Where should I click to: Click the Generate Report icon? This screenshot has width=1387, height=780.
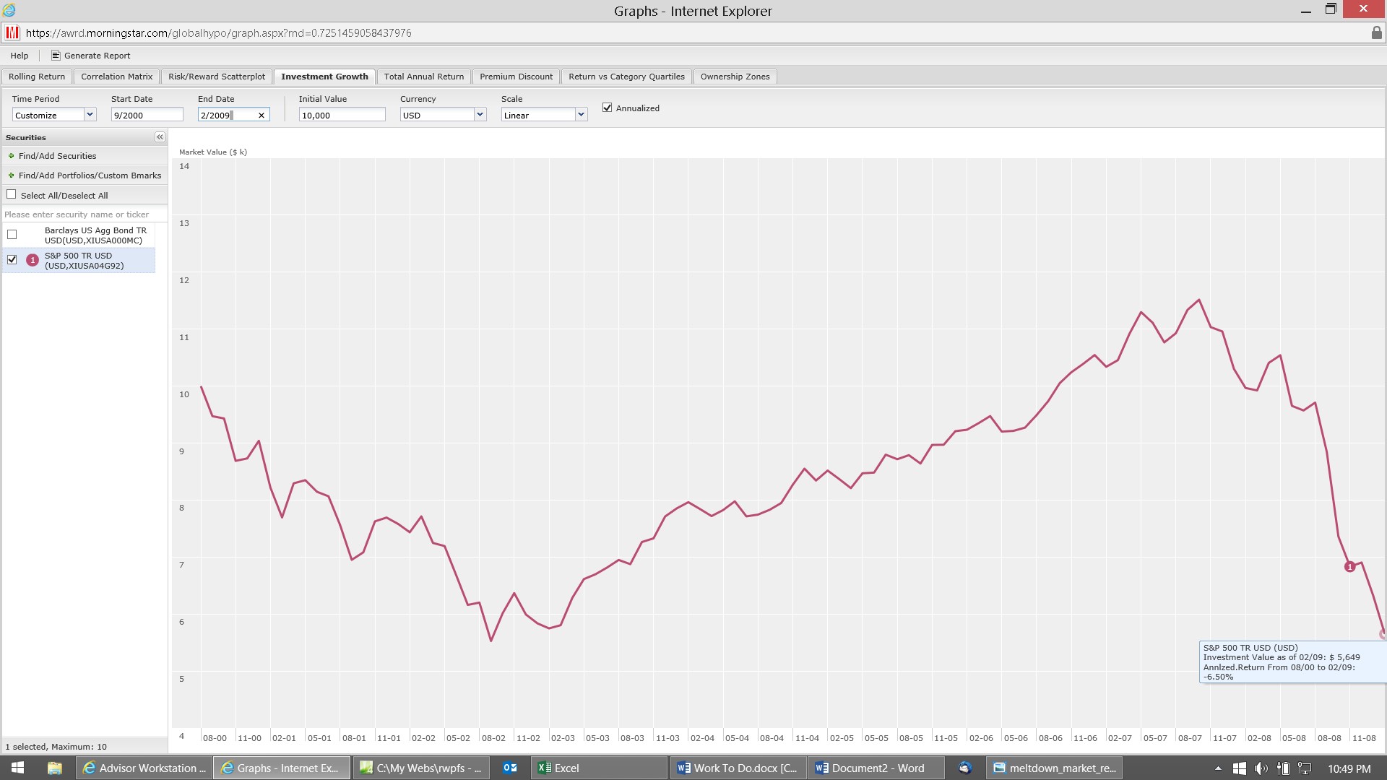point(56,56)
